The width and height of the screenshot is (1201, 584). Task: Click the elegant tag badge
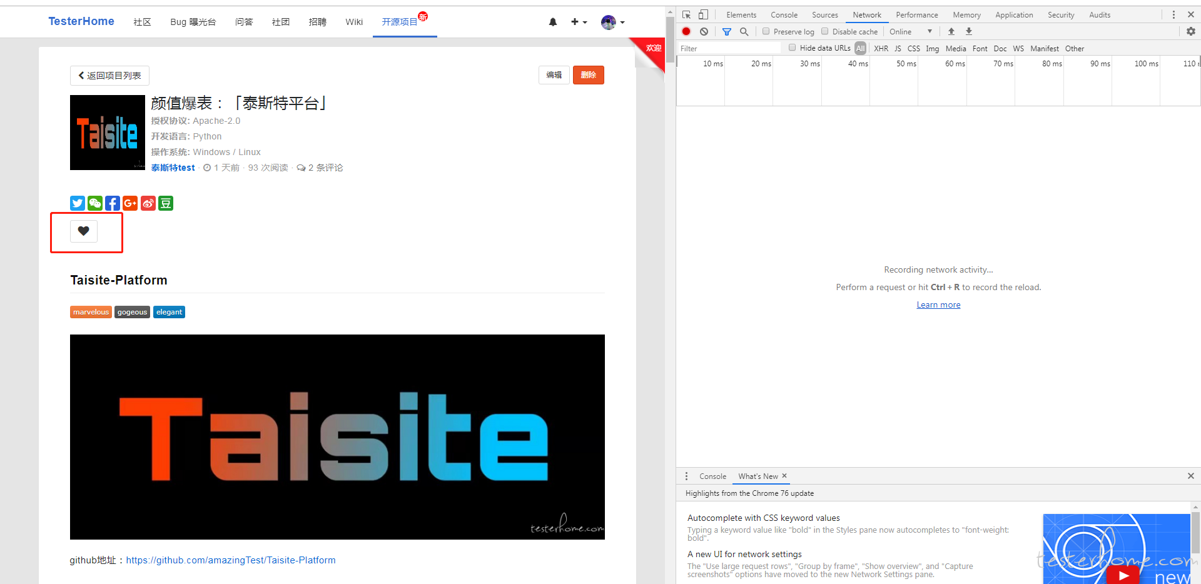click(x=169, y=312)
